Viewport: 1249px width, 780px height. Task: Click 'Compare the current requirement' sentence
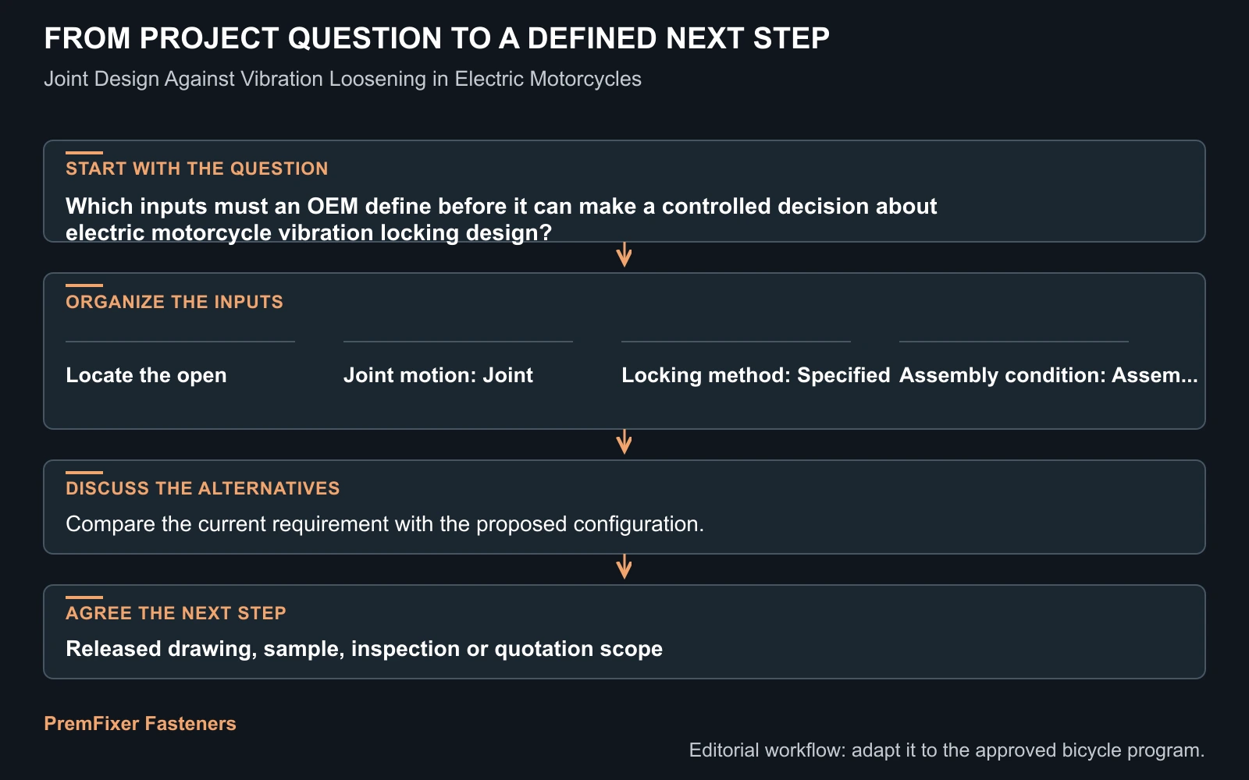click(385, 523)
